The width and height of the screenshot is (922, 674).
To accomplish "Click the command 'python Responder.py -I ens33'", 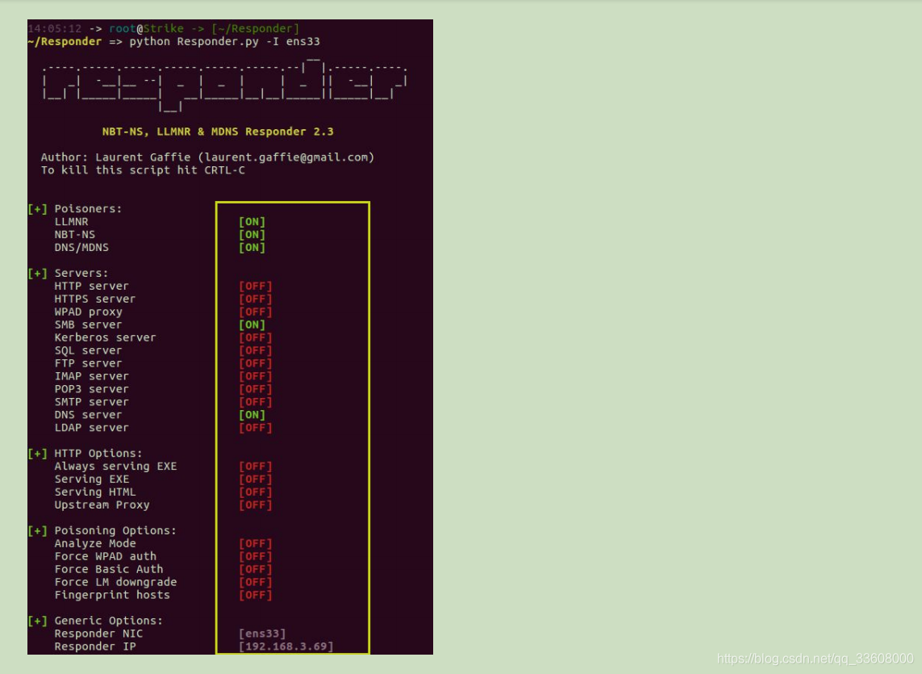I will point(224,42).
